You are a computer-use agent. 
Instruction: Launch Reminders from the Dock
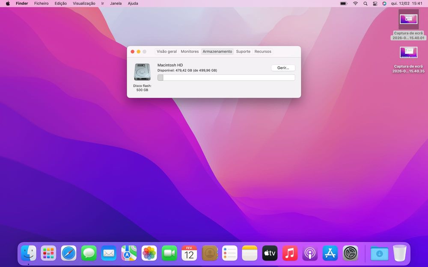[x=229, y=253]
